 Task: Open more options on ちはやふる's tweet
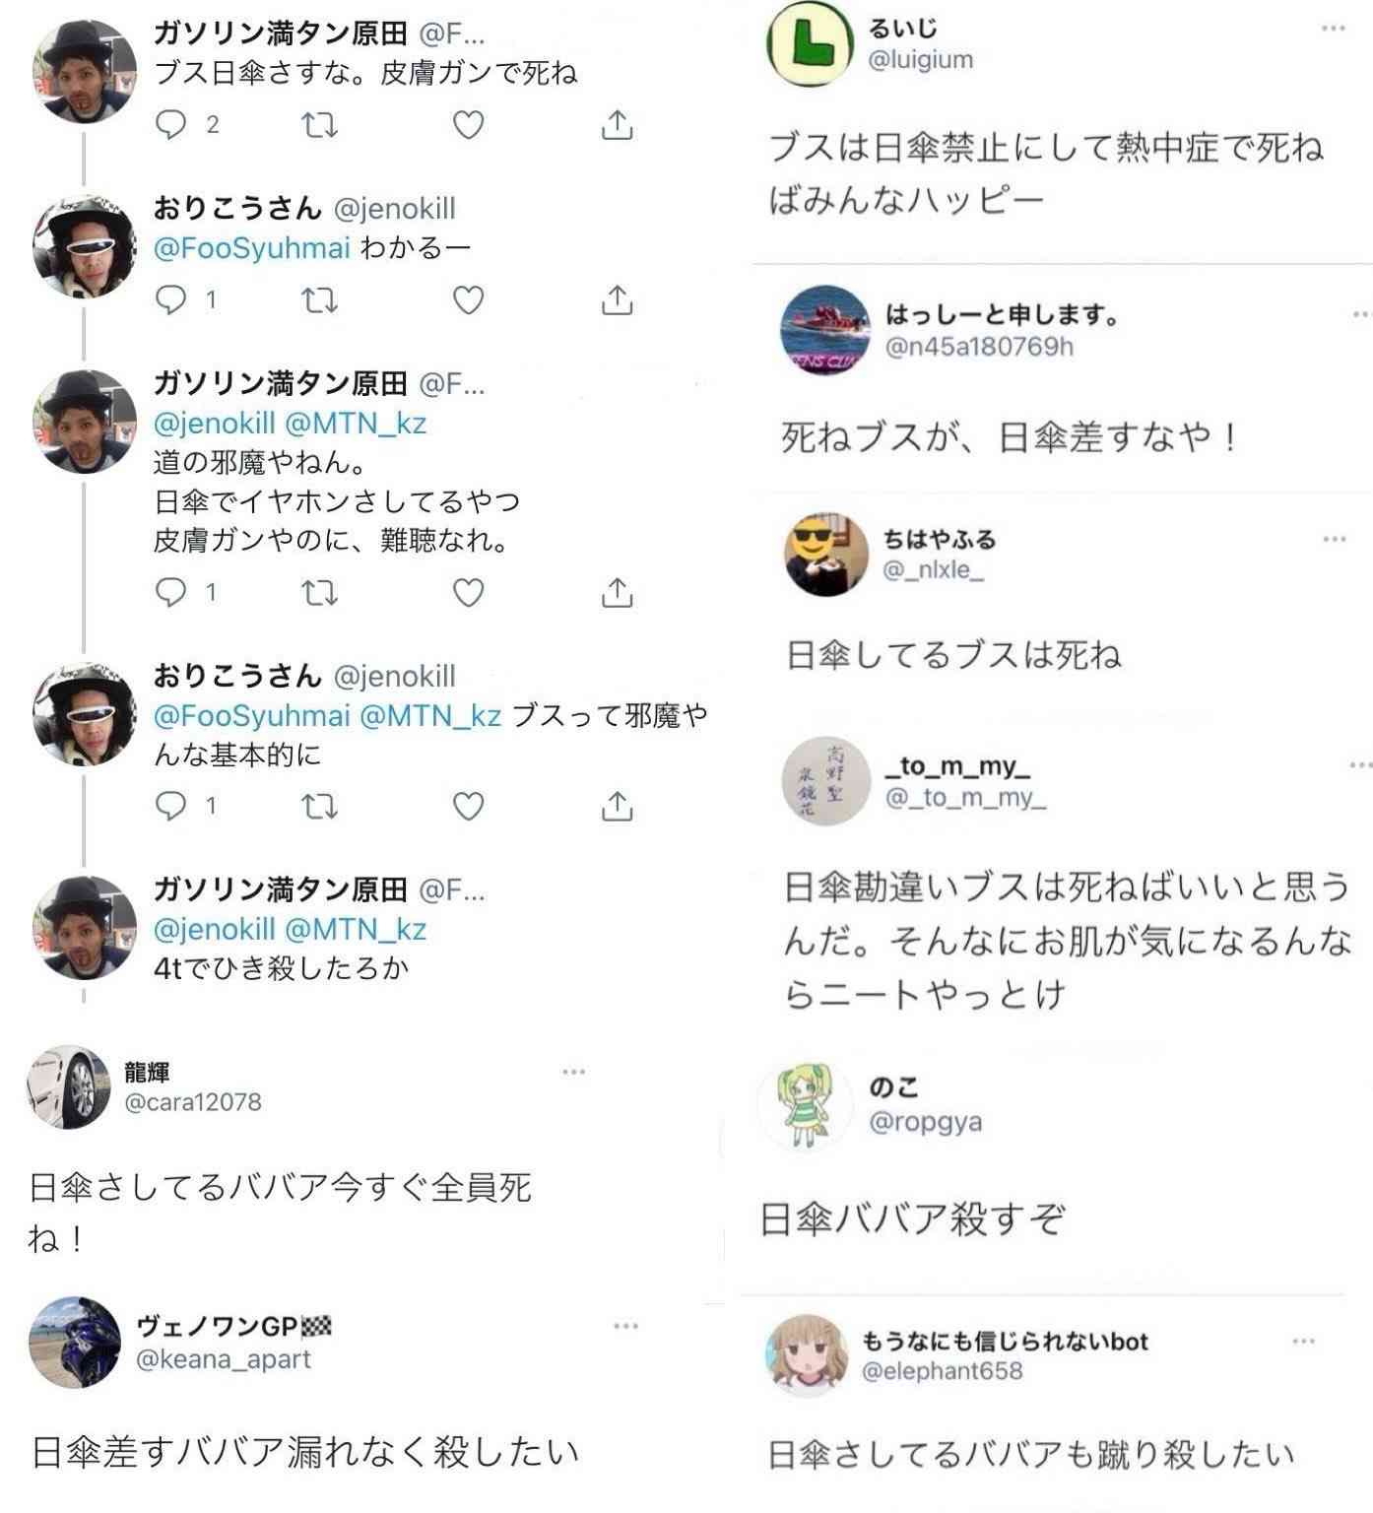pos(1335,539)
